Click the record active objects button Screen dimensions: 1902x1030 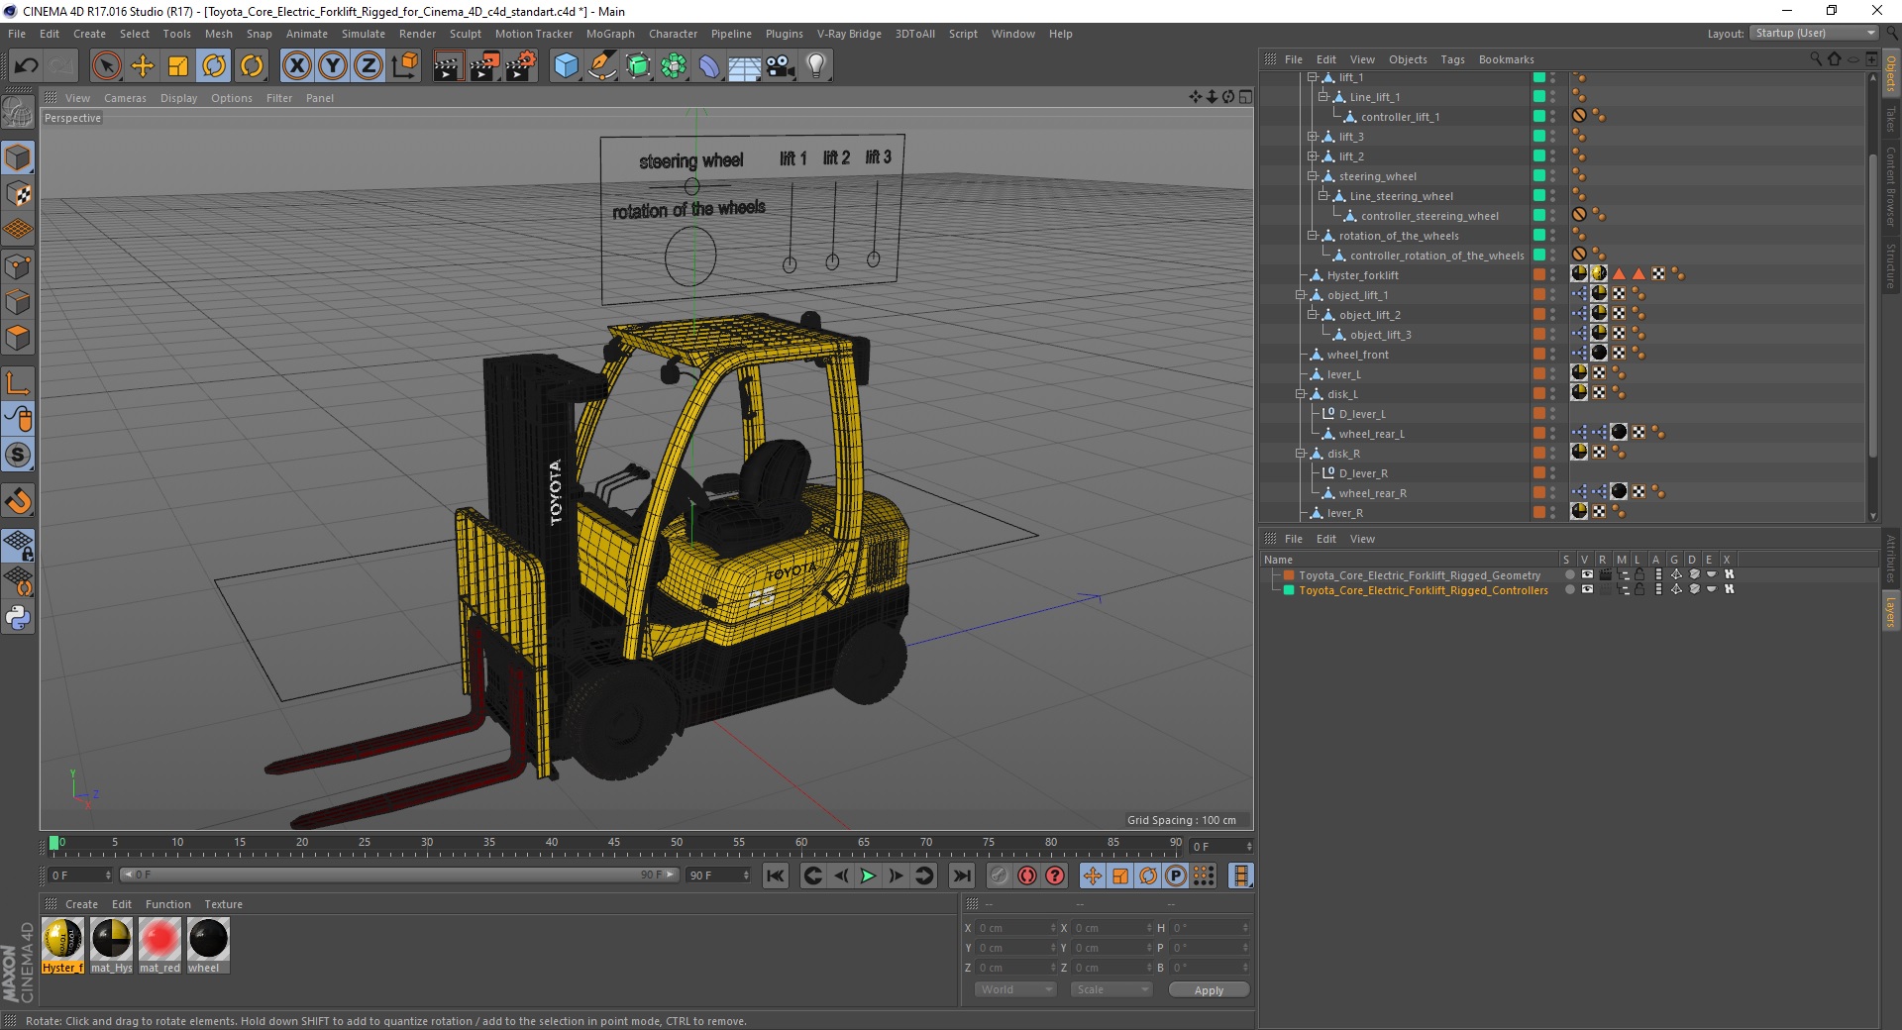click(999, 875)
